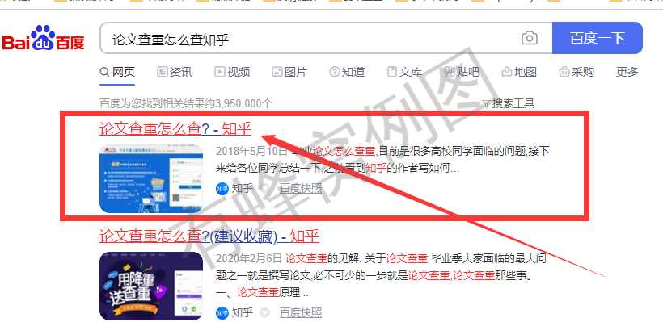Screen dimensions: 663x322
Task: Switch to the 视频 tab
Action: point(232,72)
